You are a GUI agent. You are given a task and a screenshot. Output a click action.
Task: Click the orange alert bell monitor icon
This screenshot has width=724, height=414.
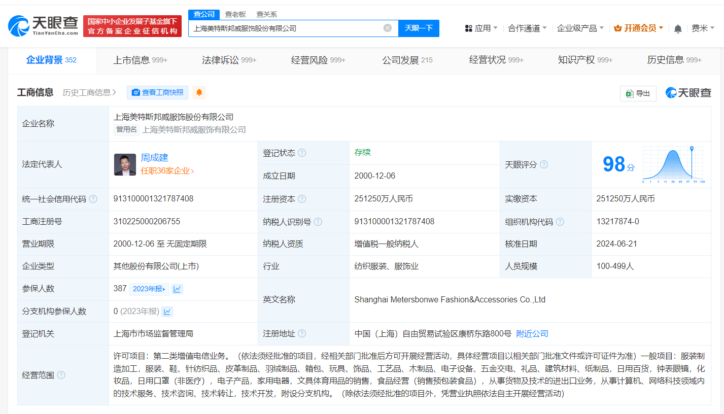pyautogui.click(x=199, y=92)
